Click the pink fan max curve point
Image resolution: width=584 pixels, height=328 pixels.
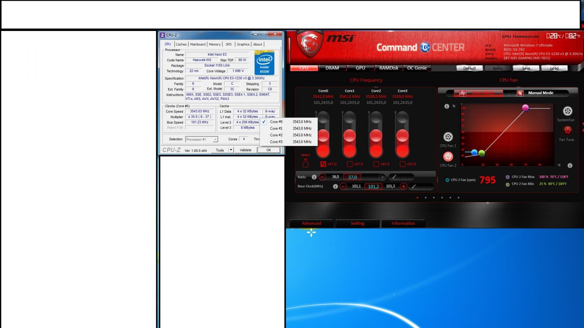click(525, 108)
